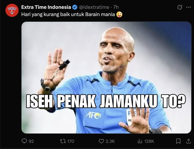
Task: Click the blue verified badge
Action: (75, 7)
